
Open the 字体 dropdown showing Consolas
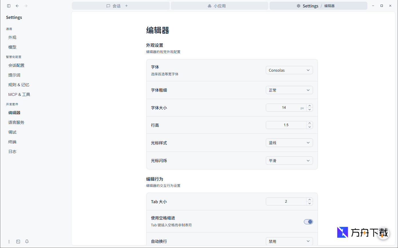[x=289, y=70]
